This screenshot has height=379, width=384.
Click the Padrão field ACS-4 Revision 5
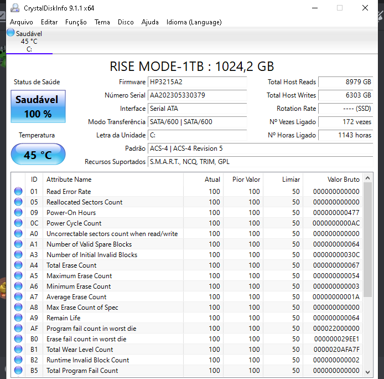[x=260, y=148]
